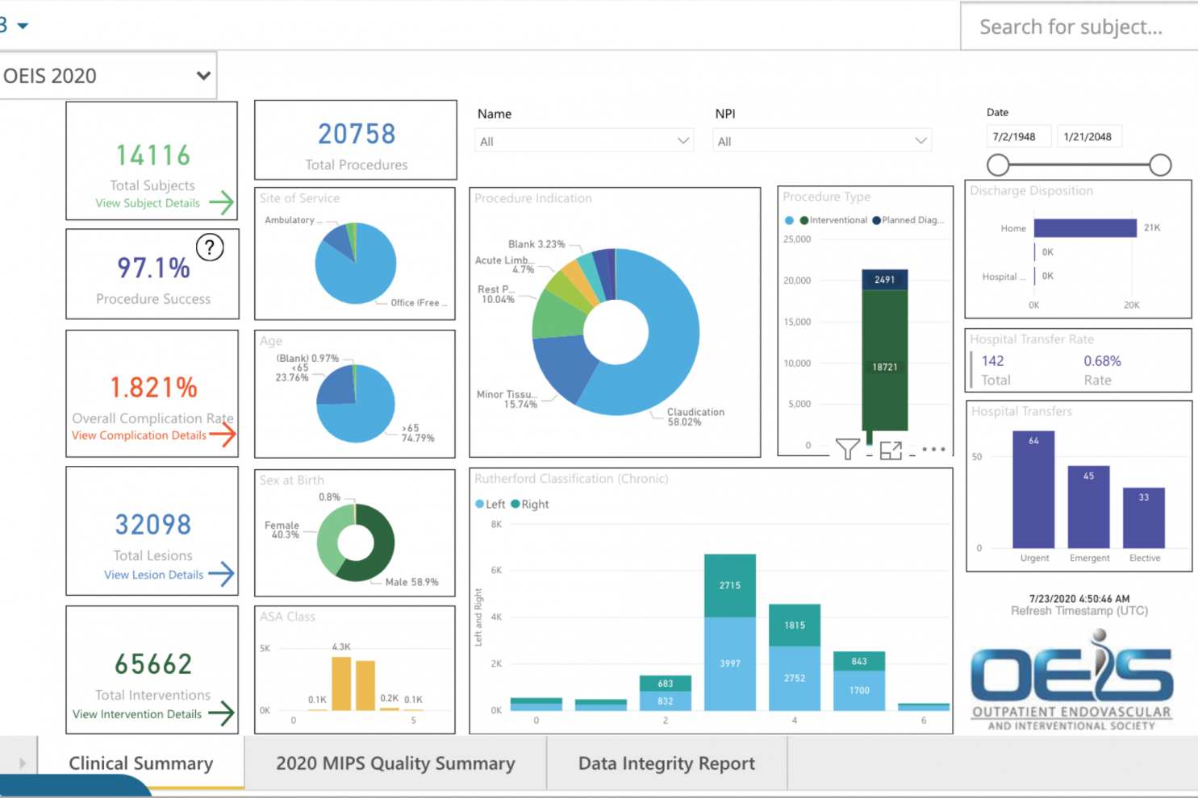1198x798 pixels.
Task: Toggle the Interventional legend item
Action: click(833, 220)
